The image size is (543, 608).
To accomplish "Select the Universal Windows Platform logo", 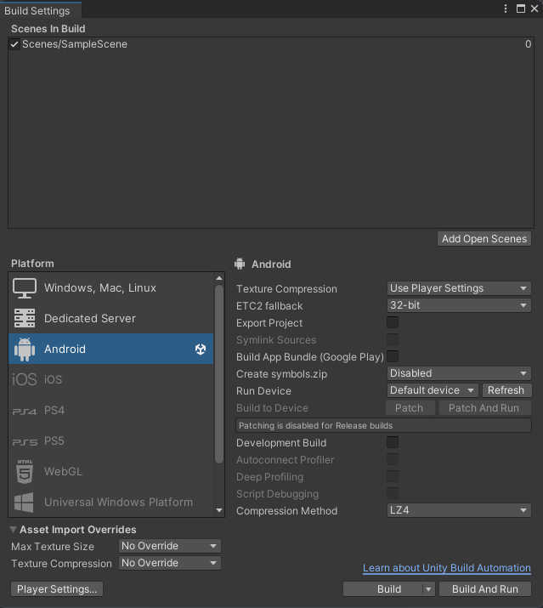I will [24, 503].
